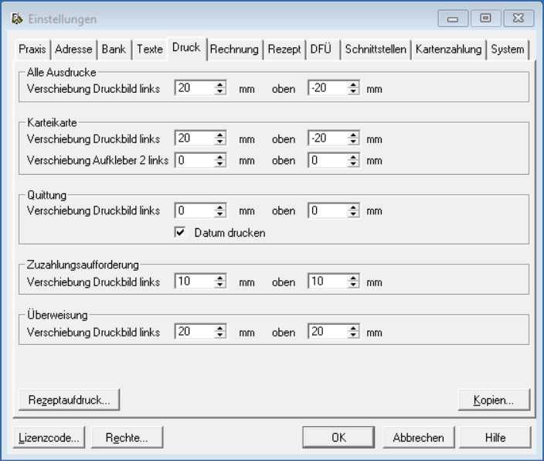Open the Rechnung tab
The height and width of the screenshot is (461, 544).
click(235, 50)
